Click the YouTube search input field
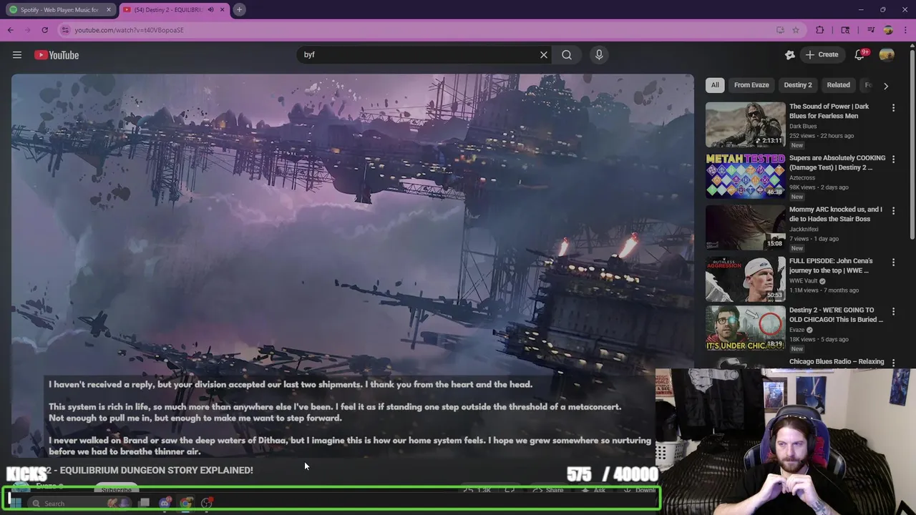 419,55
